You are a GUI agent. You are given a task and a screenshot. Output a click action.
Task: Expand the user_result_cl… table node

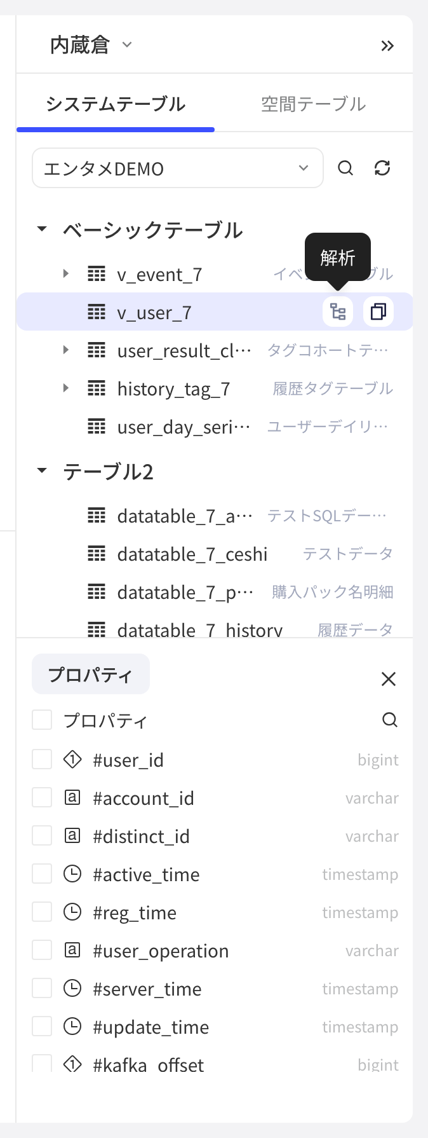(x=66, y=350)
